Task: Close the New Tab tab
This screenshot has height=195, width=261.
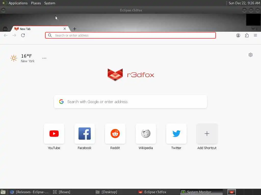Action: (65, 29)
